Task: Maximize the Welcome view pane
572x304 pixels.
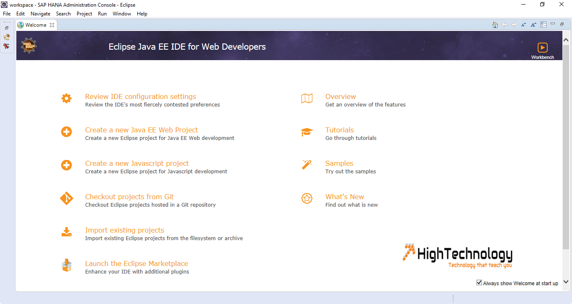Action: tap(562, 24)
